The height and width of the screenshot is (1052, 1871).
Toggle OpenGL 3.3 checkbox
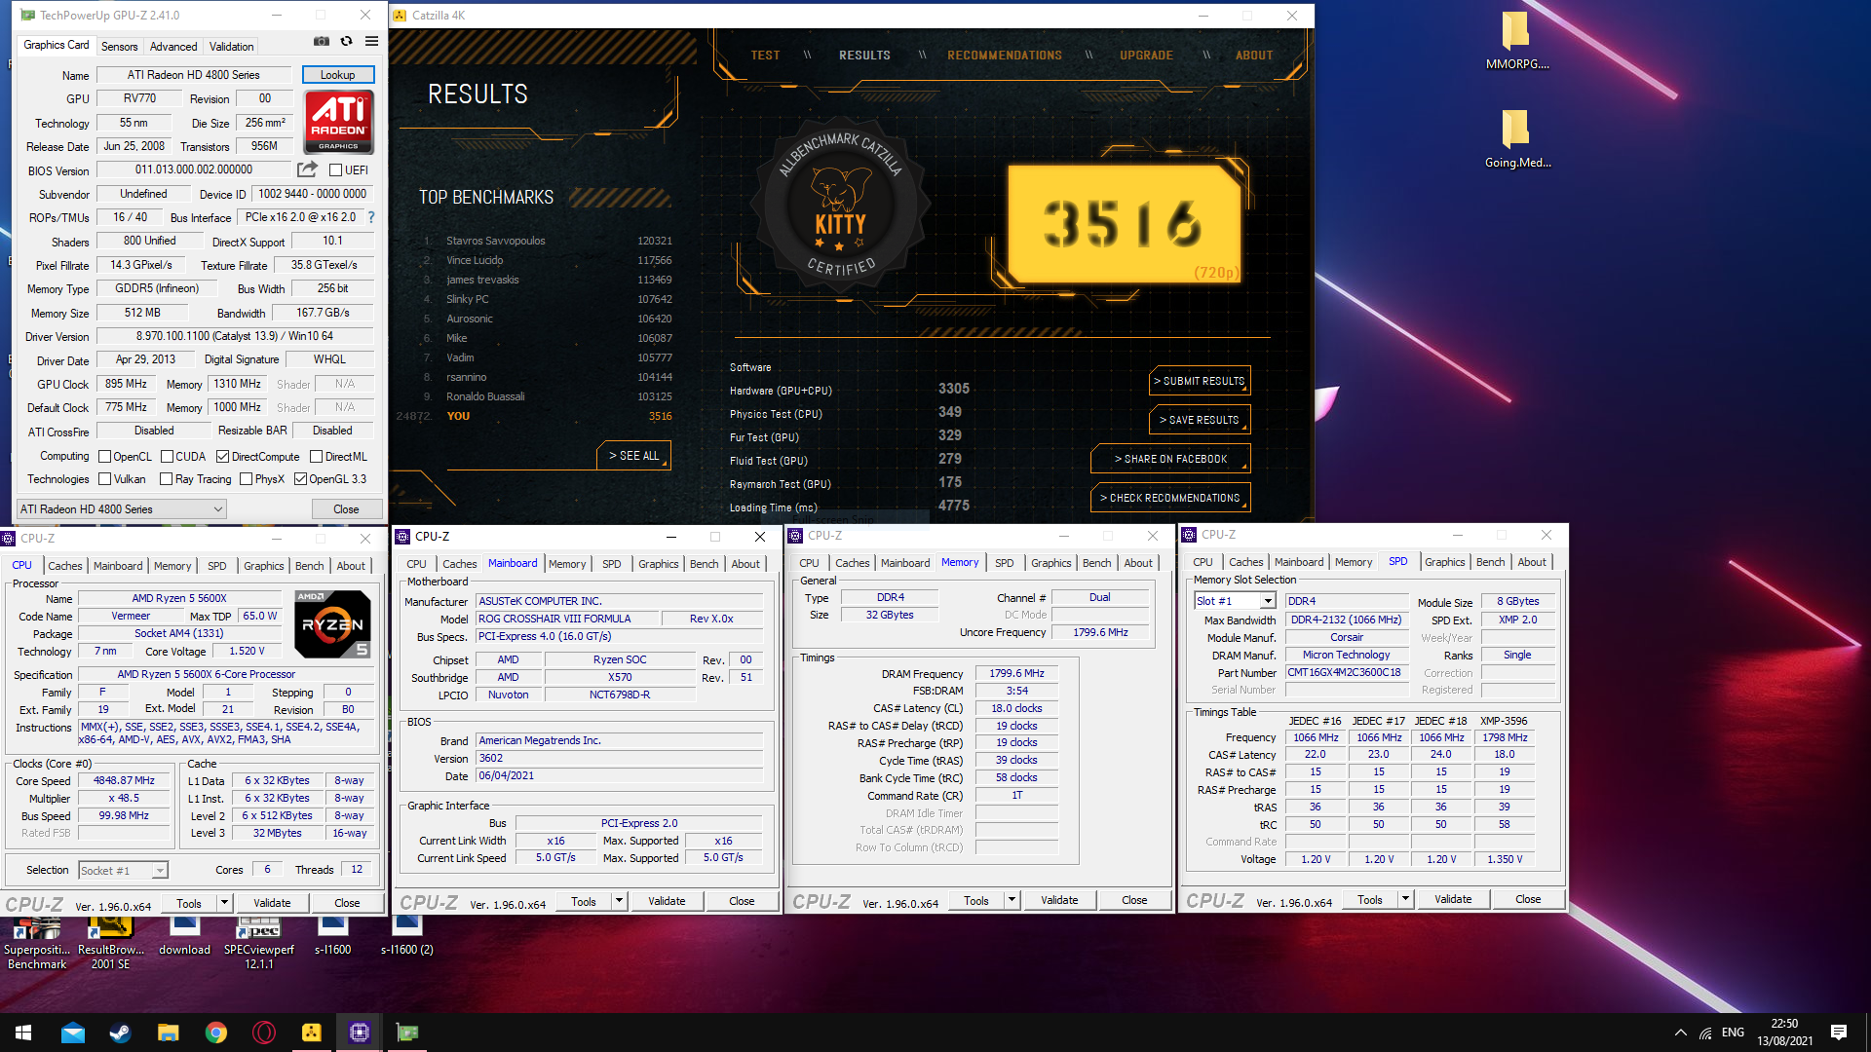300,479
